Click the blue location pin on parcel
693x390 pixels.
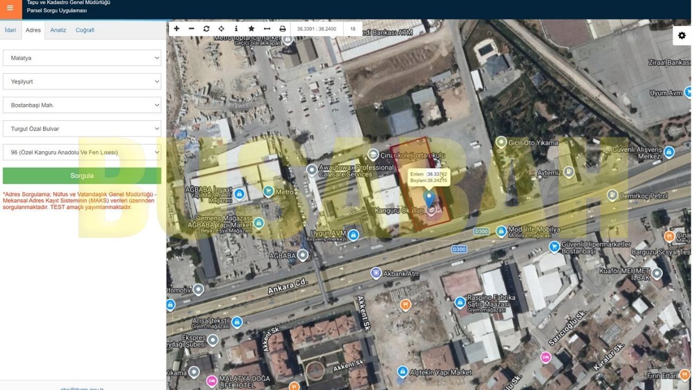429,199
